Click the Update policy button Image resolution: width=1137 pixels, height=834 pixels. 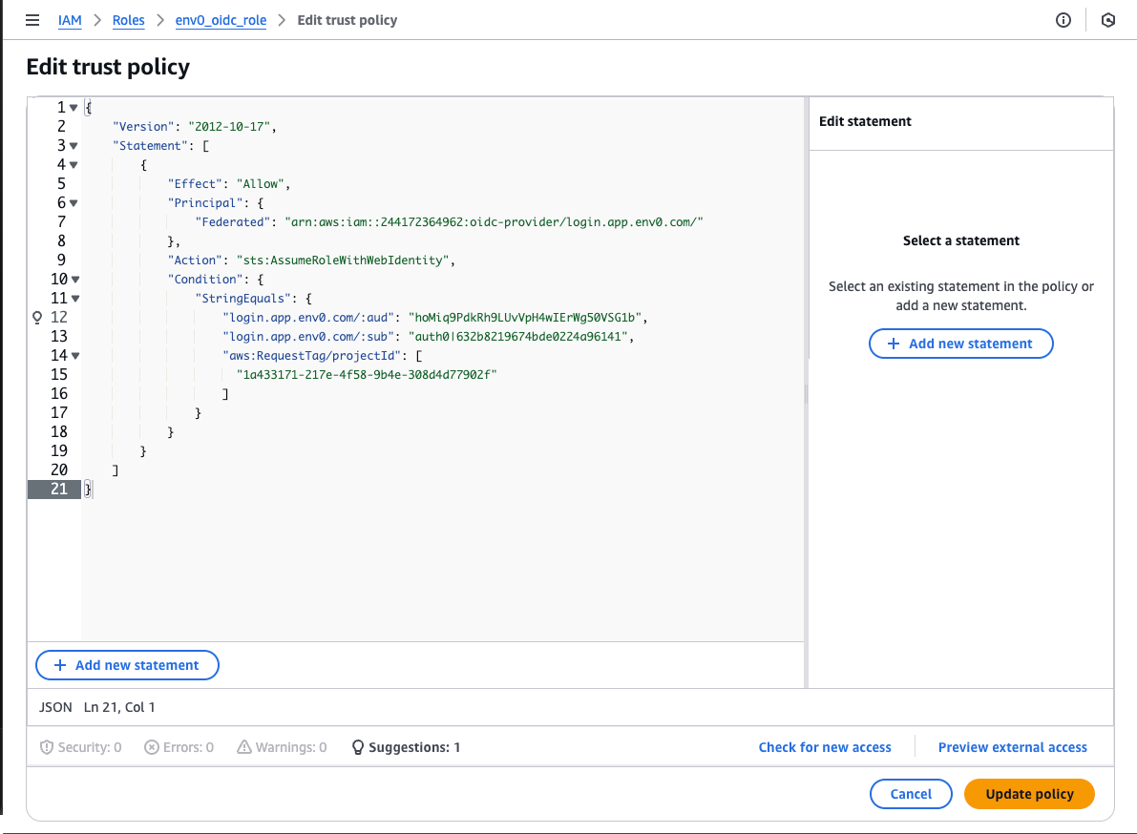click(x=1029, y=793)
